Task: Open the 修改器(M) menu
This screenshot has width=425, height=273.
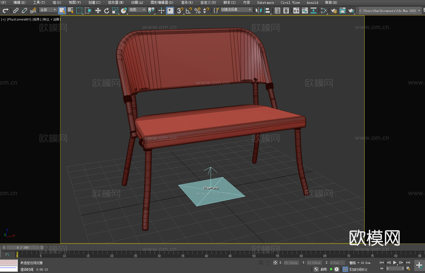Action: point(116,2)
